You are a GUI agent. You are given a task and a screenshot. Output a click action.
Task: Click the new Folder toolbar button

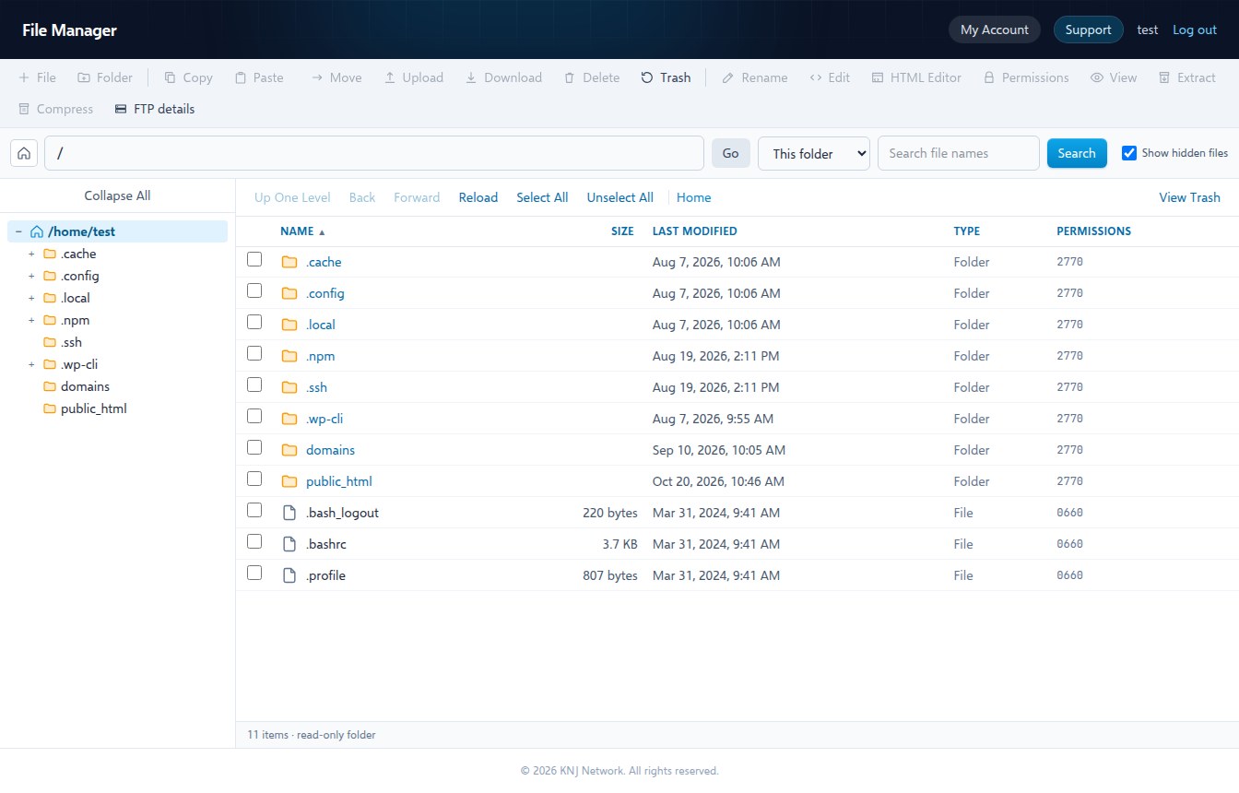[105, 77]
